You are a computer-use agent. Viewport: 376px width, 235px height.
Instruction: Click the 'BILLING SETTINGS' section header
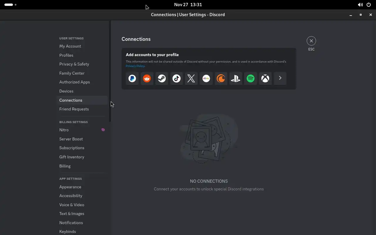click(73, 122)
